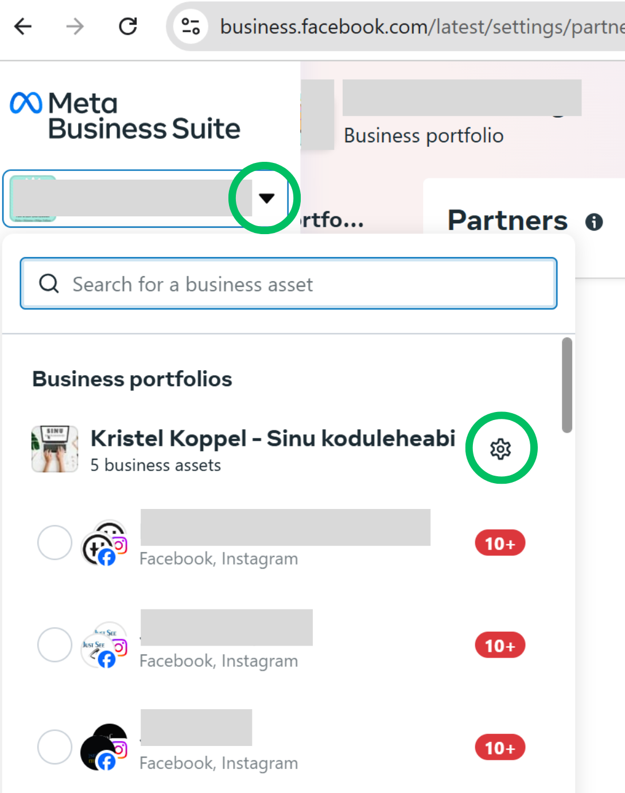Screen dimensions: 625x793
Task: Click the browser back arrow
Action: click(23, 26)
